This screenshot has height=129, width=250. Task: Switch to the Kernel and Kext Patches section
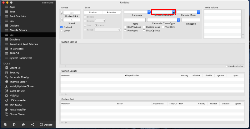(23, 44)
